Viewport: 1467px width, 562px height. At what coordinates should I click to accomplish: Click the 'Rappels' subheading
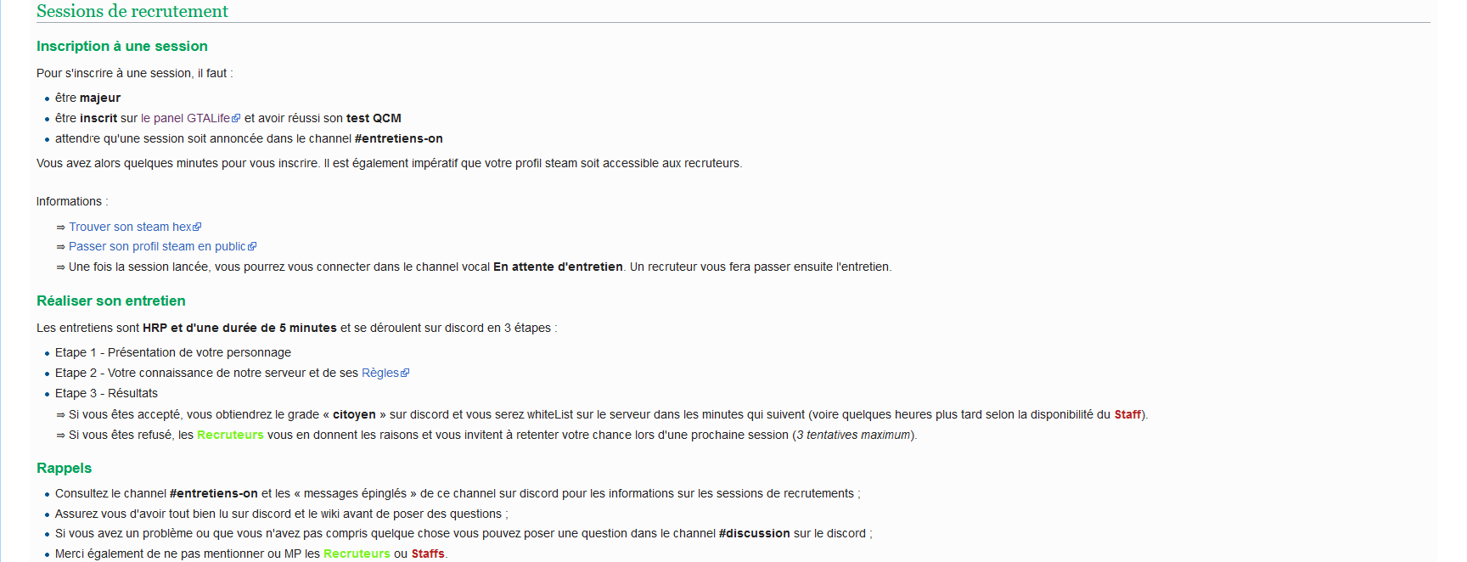(65, 468)
